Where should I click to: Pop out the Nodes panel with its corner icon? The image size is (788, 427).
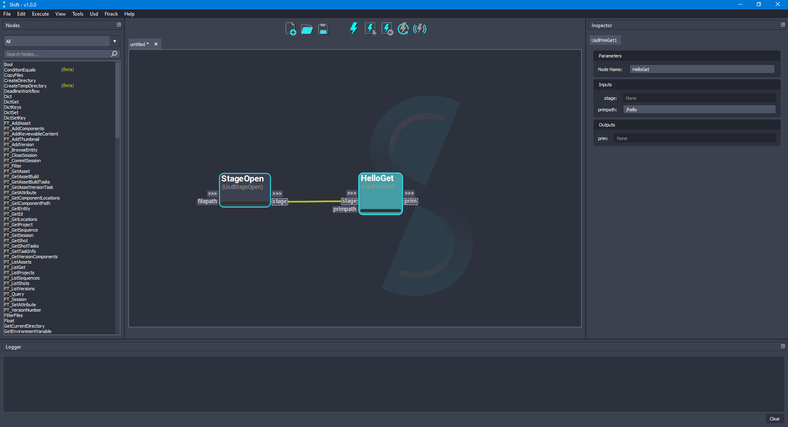tap(119, 25)
